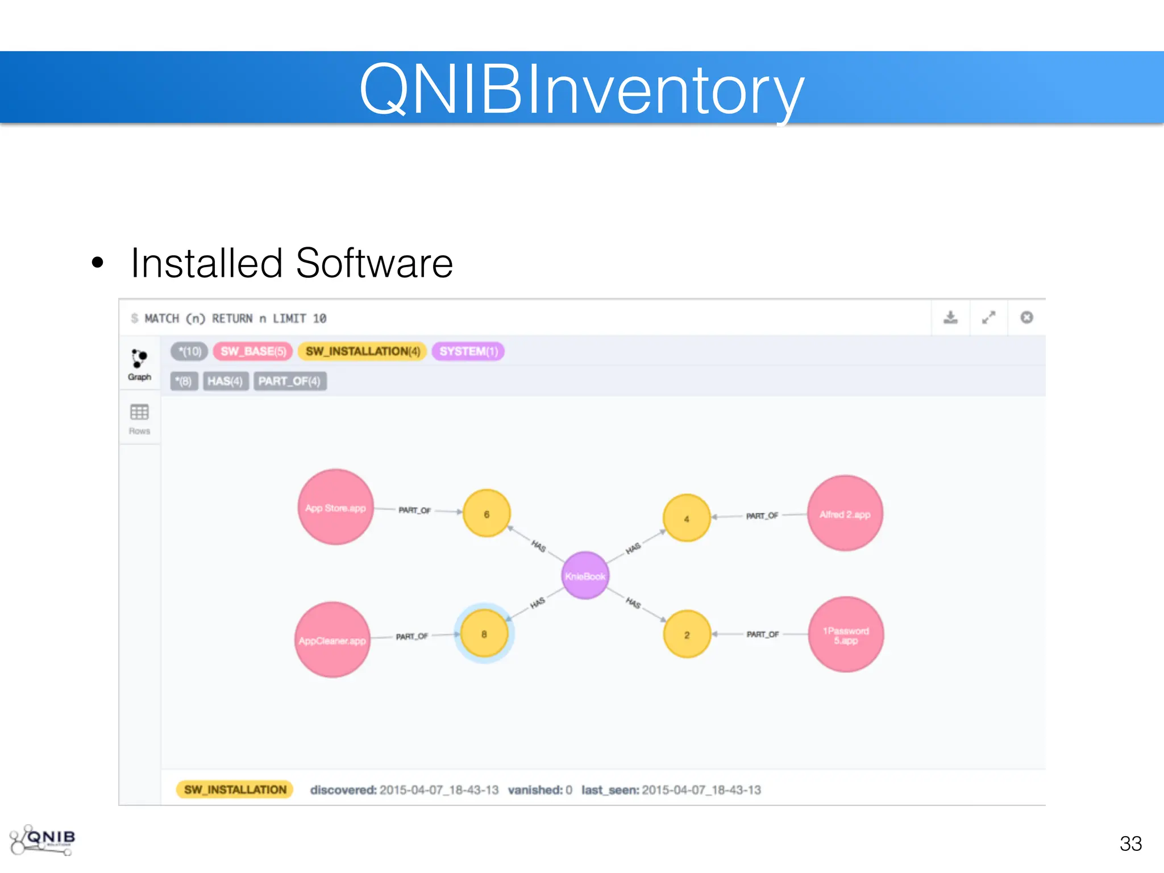Click the download/export result icon
Viewport: 1164px width, 873px height.
click(x=950, y=318)
